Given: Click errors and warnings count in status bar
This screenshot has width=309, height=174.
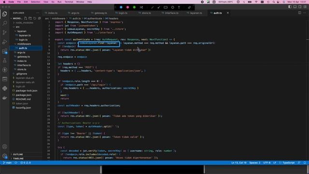Looking at the screenshot, I should click(26, 163).
